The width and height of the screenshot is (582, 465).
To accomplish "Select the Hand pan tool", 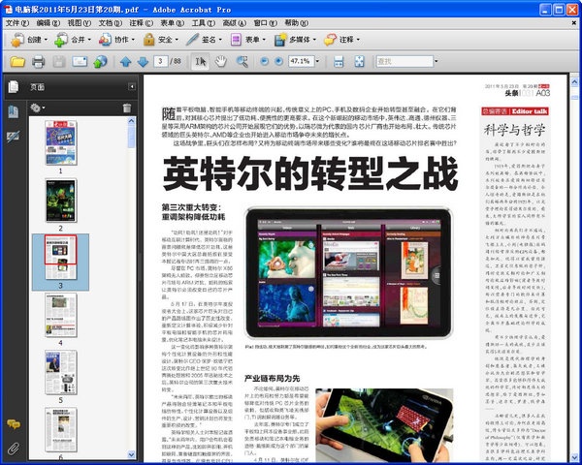I will 222,62.
